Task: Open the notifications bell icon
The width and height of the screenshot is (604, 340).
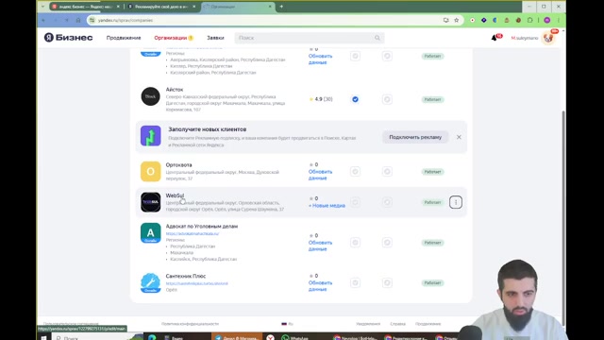Action: (x=495, y=38)
